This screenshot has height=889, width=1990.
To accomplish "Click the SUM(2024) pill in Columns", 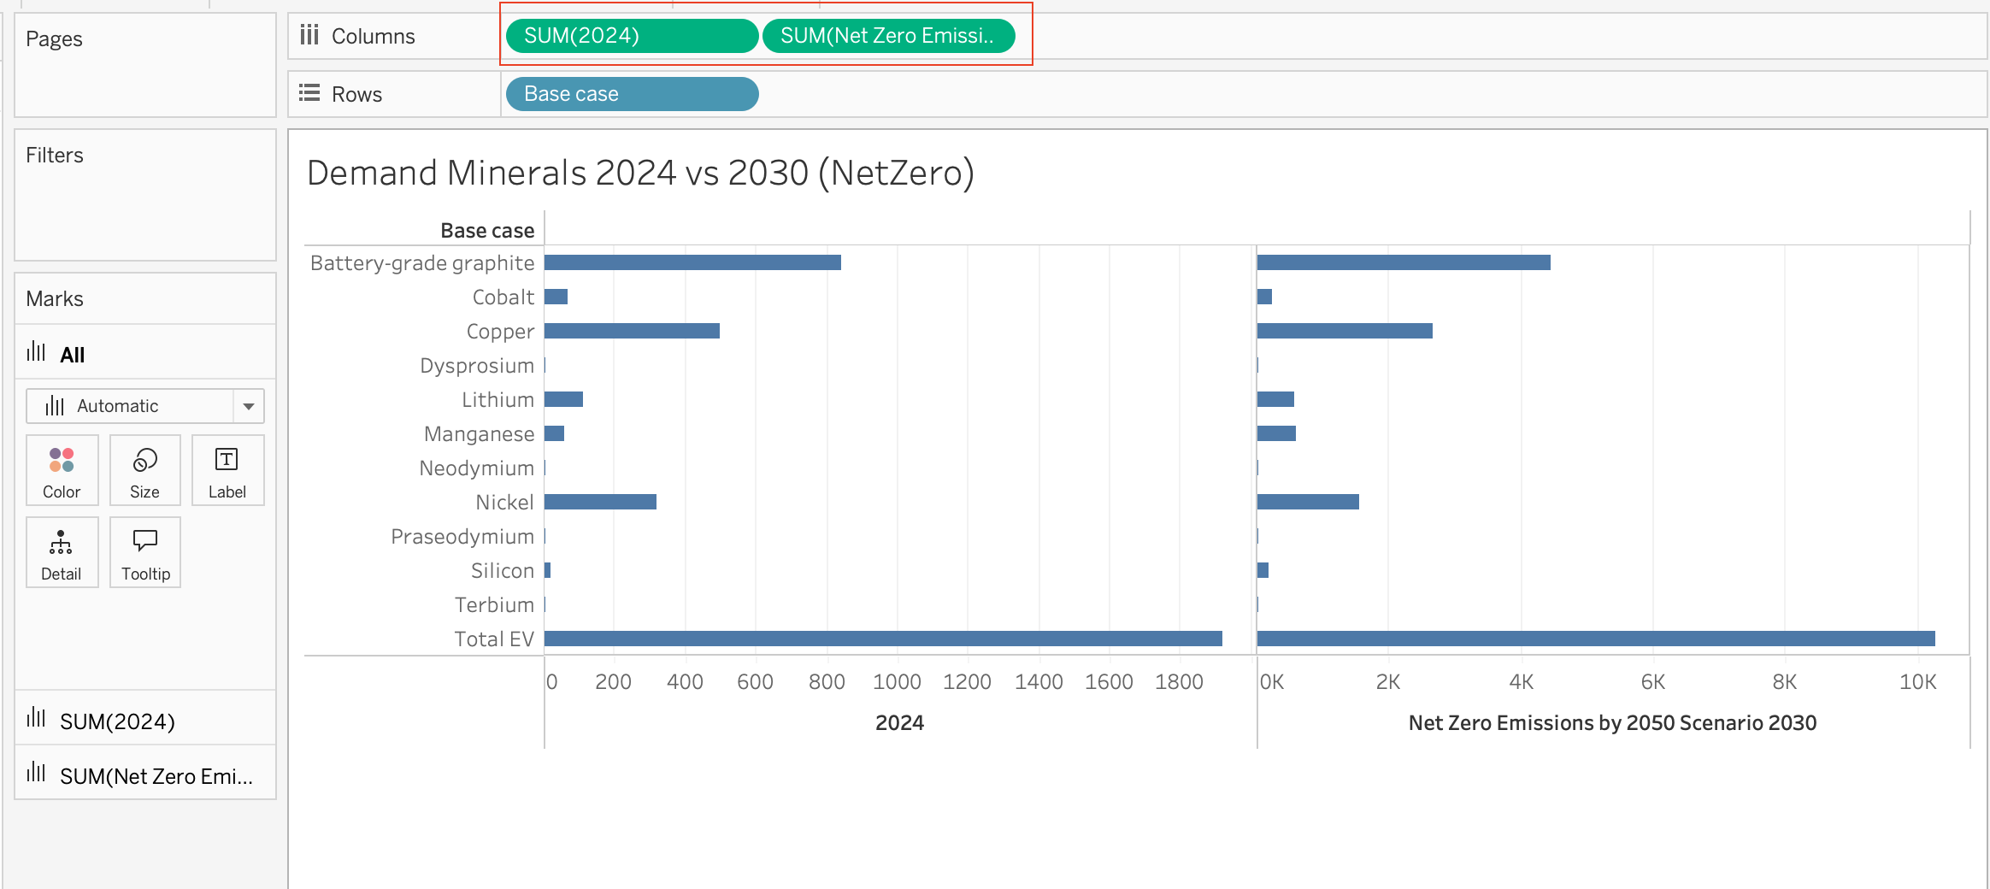I will (x=632, y=36).
